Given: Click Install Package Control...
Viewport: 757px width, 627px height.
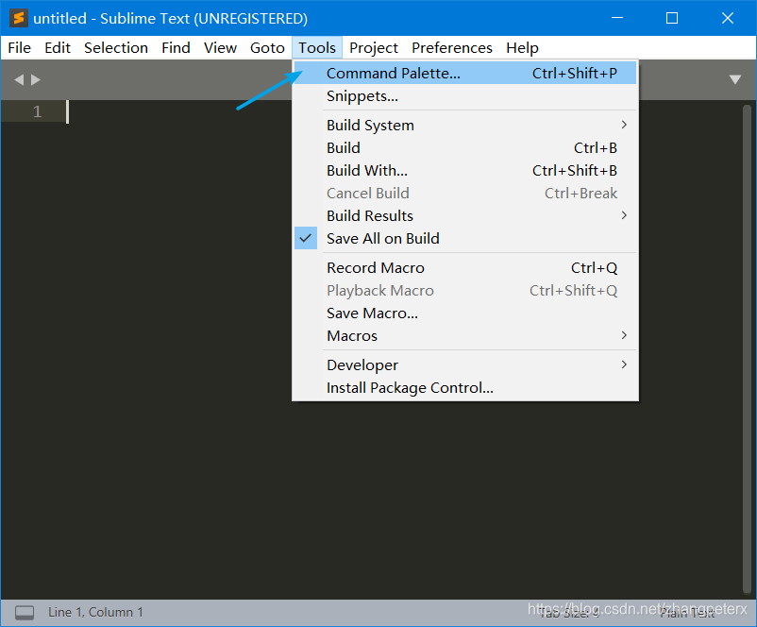Looking at the screenshot, I should (x=465, y=388).
